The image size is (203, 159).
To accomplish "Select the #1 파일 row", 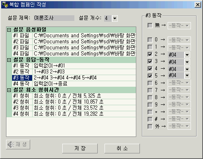I will coord(74,36).
